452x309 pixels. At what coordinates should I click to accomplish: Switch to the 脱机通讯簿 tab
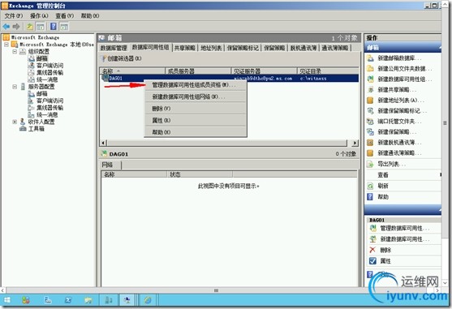pos(303,48)
